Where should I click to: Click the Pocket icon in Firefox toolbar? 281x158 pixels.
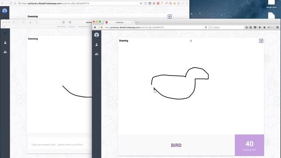point(255,27)
